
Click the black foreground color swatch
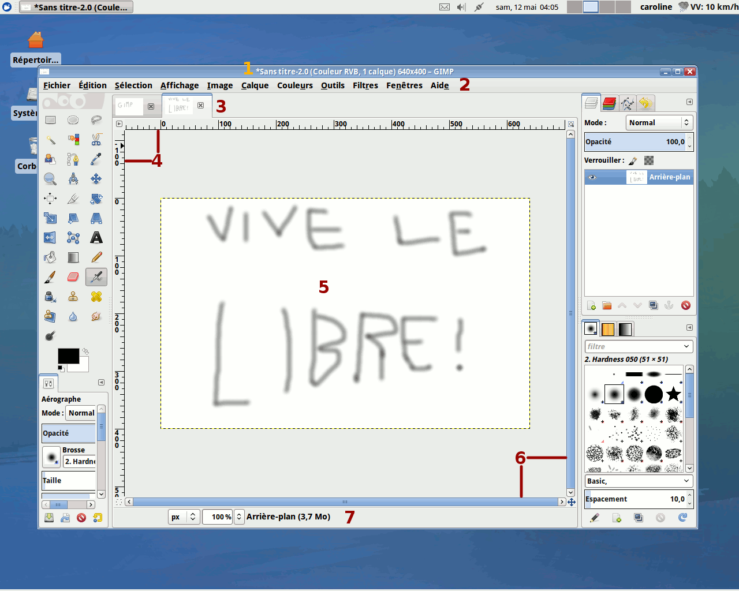[x=68, y=356]
